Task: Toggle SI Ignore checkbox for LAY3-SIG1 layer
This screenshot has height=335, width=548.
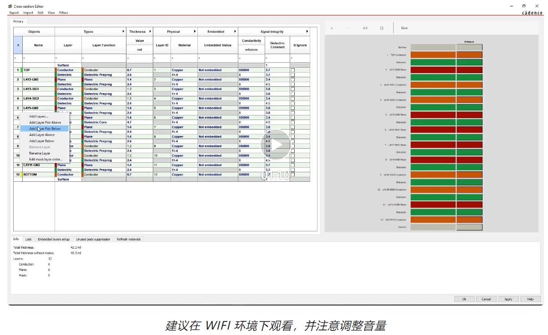Action: click(292, 89)
